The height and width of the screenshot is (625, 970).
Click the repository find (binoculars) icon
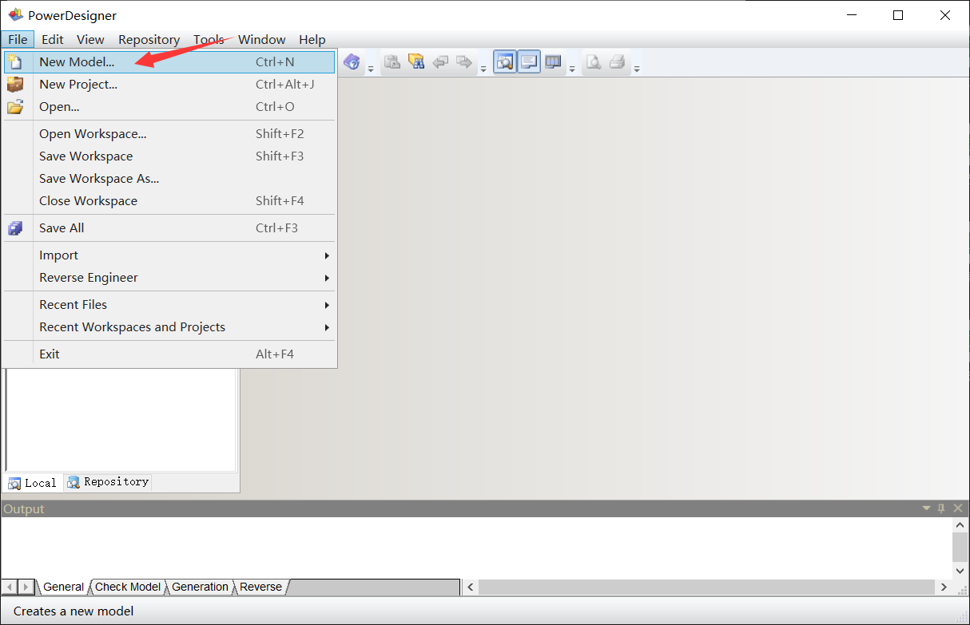[416, 62]
